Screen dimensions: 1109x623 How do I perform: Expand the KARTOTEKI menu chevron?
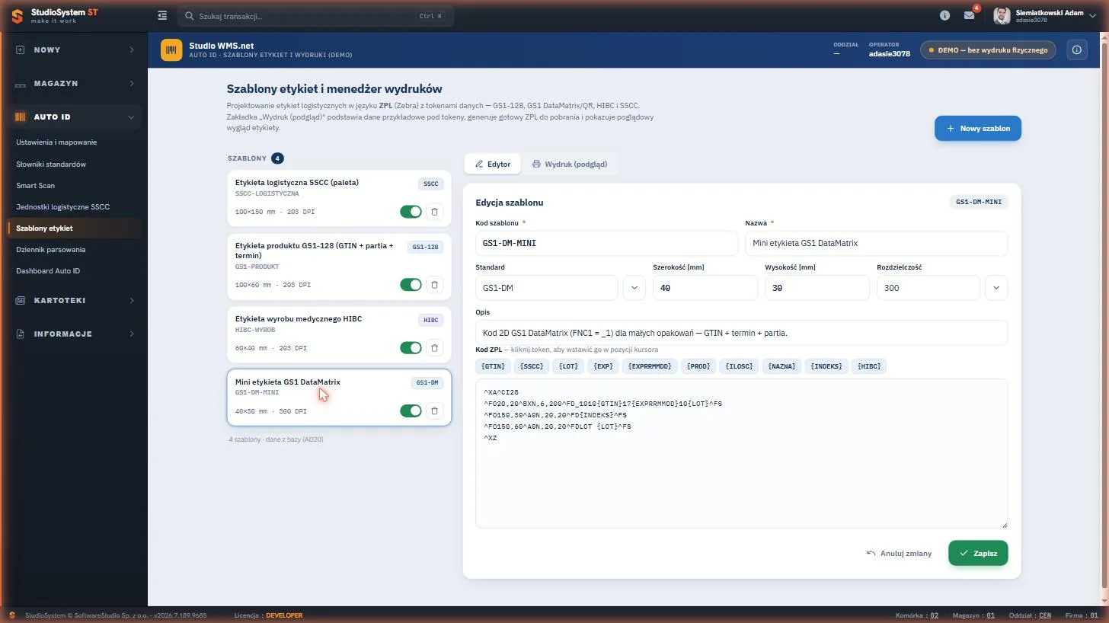pyautogui.click(x=131, y=300)
